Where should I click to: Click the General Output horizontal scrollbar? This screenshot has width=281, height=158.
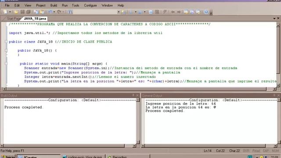[209, 146]
